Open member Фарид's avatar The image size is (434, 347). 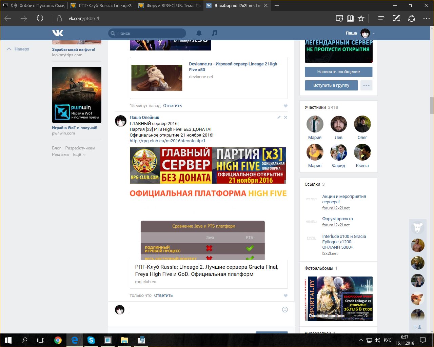(338, 152)
